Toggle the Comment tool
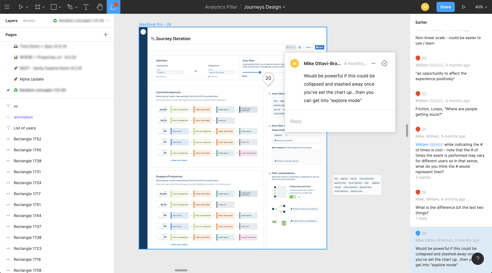The width and height of the screenshot is (492, 273). [x=113, y=7]
